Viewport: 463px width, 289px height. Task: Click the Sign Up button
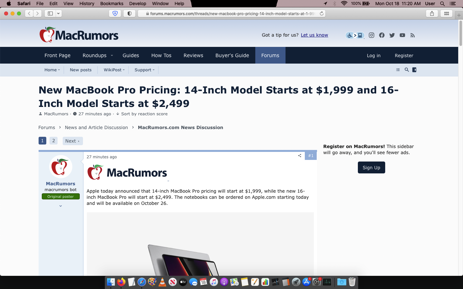371,168
